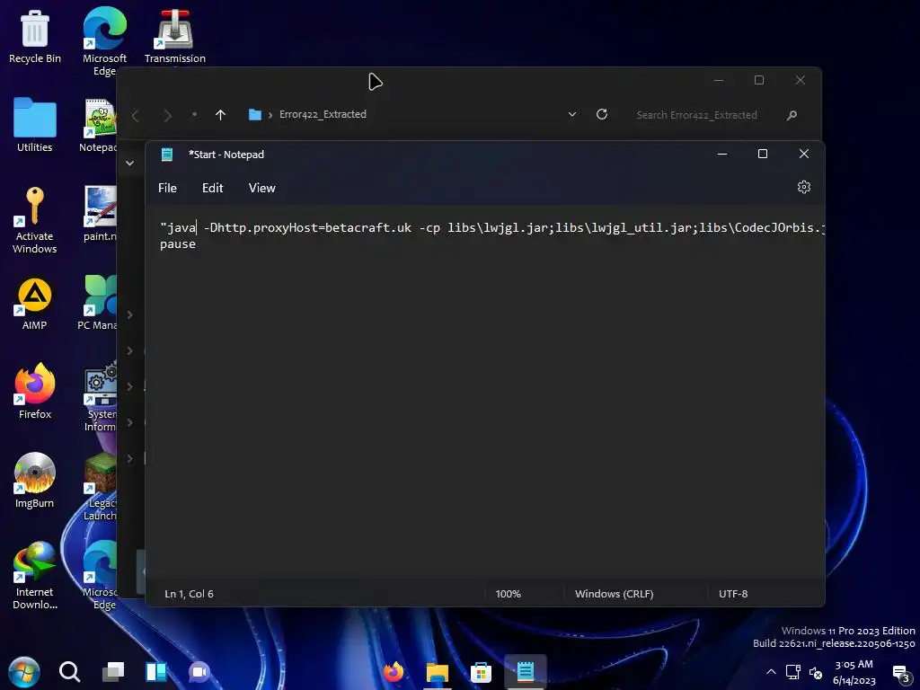
Task: Open the Activate Windows shortcut
Action: pos(35,219)
